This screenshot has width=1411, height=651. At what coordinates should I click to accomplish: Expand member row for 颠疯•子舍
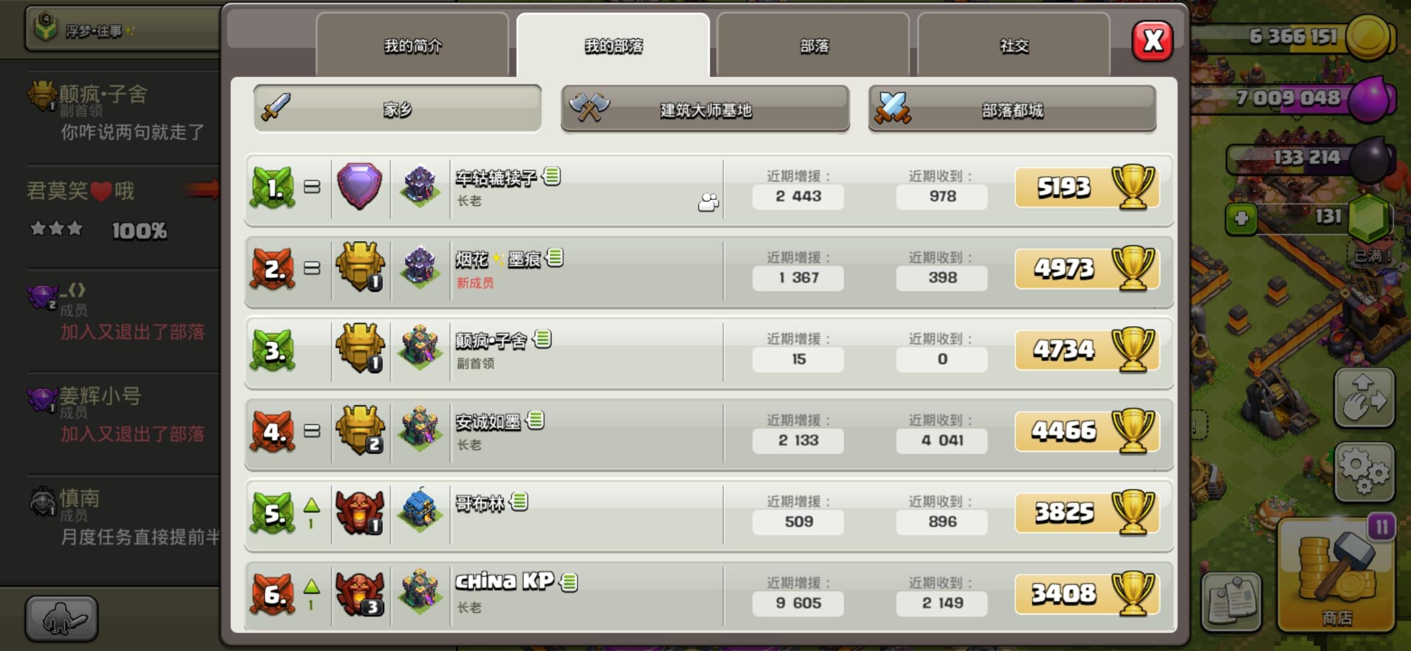click(709, 351)
